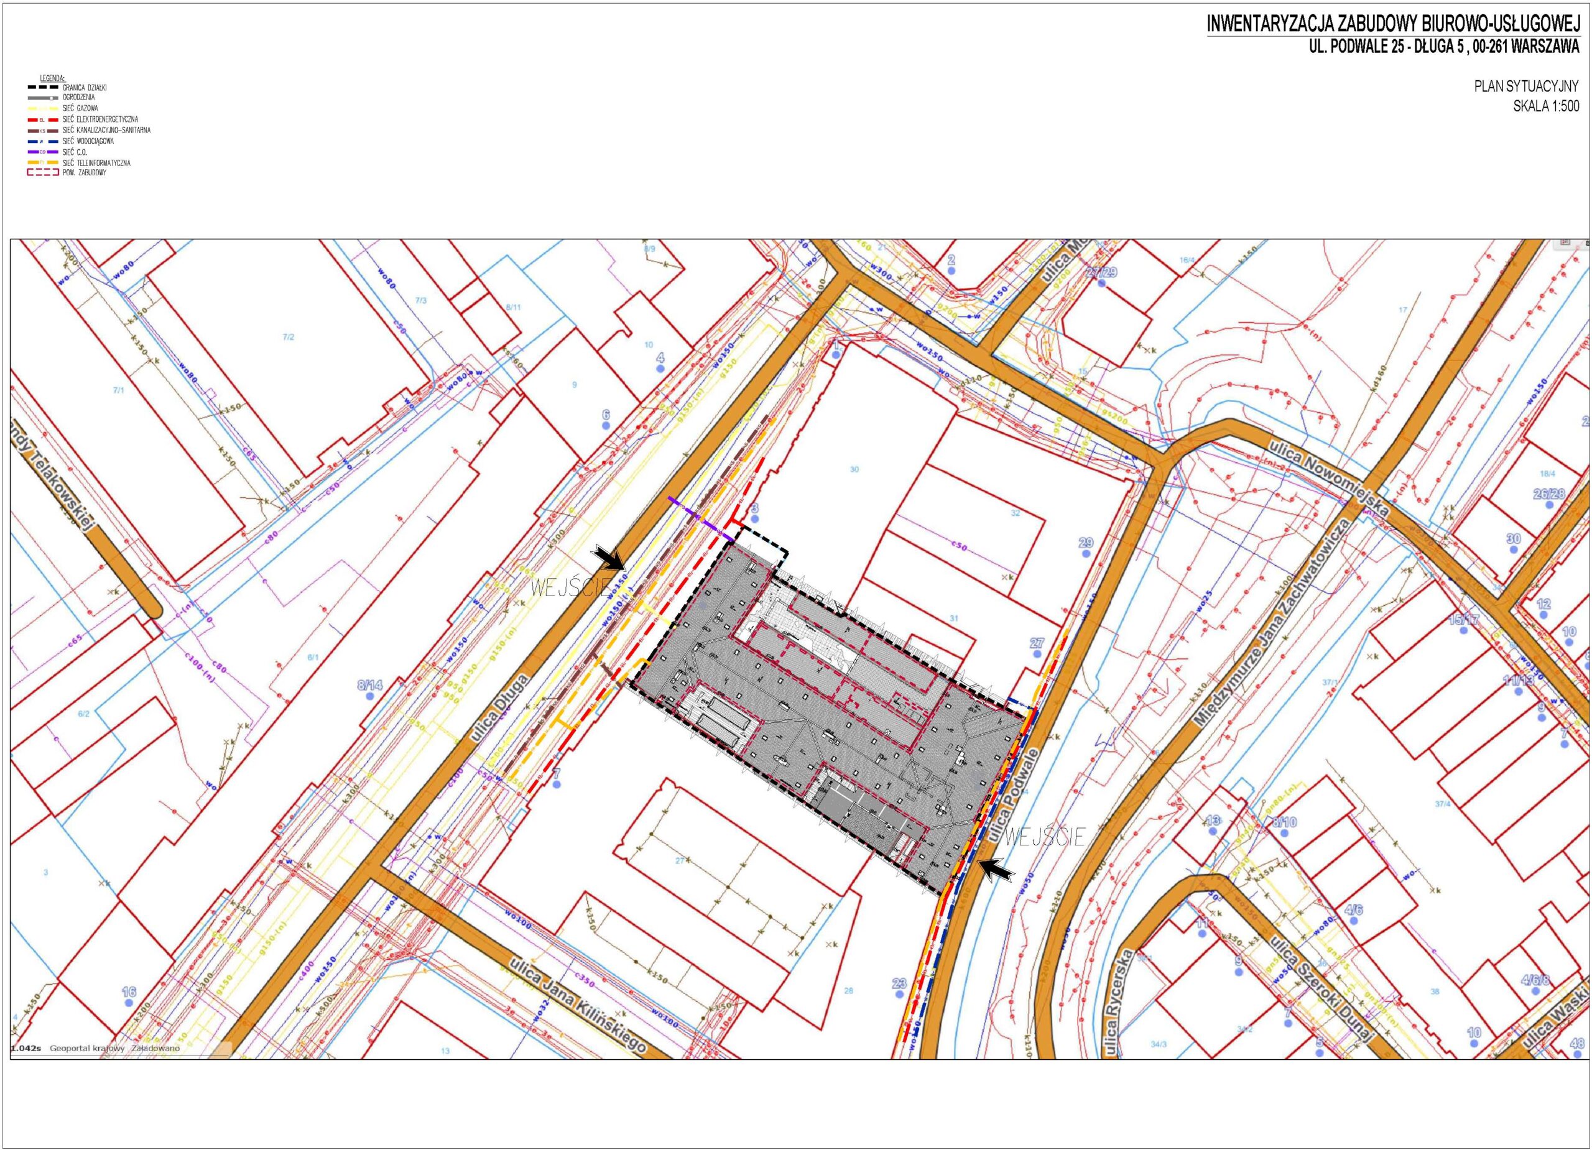1592x1150 pixels.
Task: Click the address marker numbered 16
Action: coord(129,1003)
